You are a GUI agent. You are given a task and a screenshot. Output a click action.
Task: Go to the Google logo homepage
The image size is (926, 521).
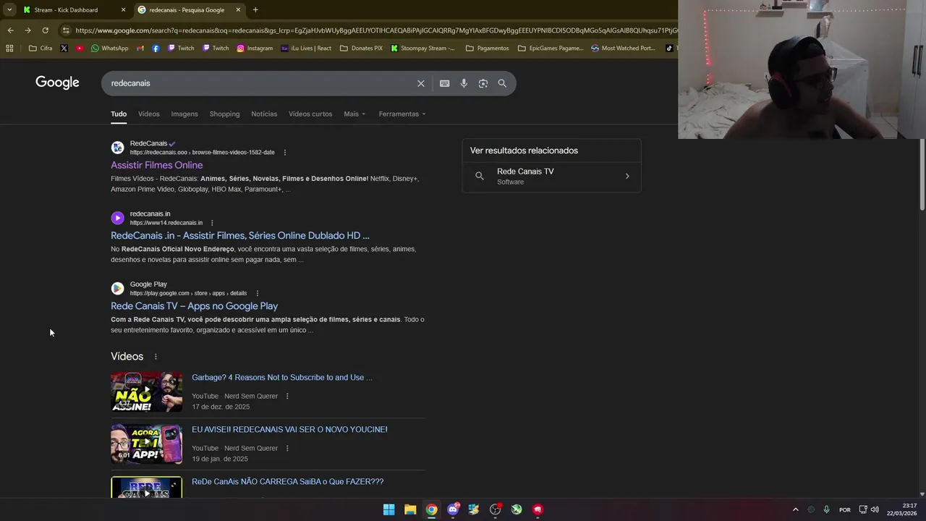click(57, 82)
